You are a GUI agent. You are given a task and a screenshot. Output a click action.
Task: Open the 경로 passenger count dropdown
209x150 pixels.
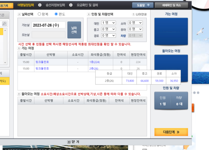coord(108,36)
